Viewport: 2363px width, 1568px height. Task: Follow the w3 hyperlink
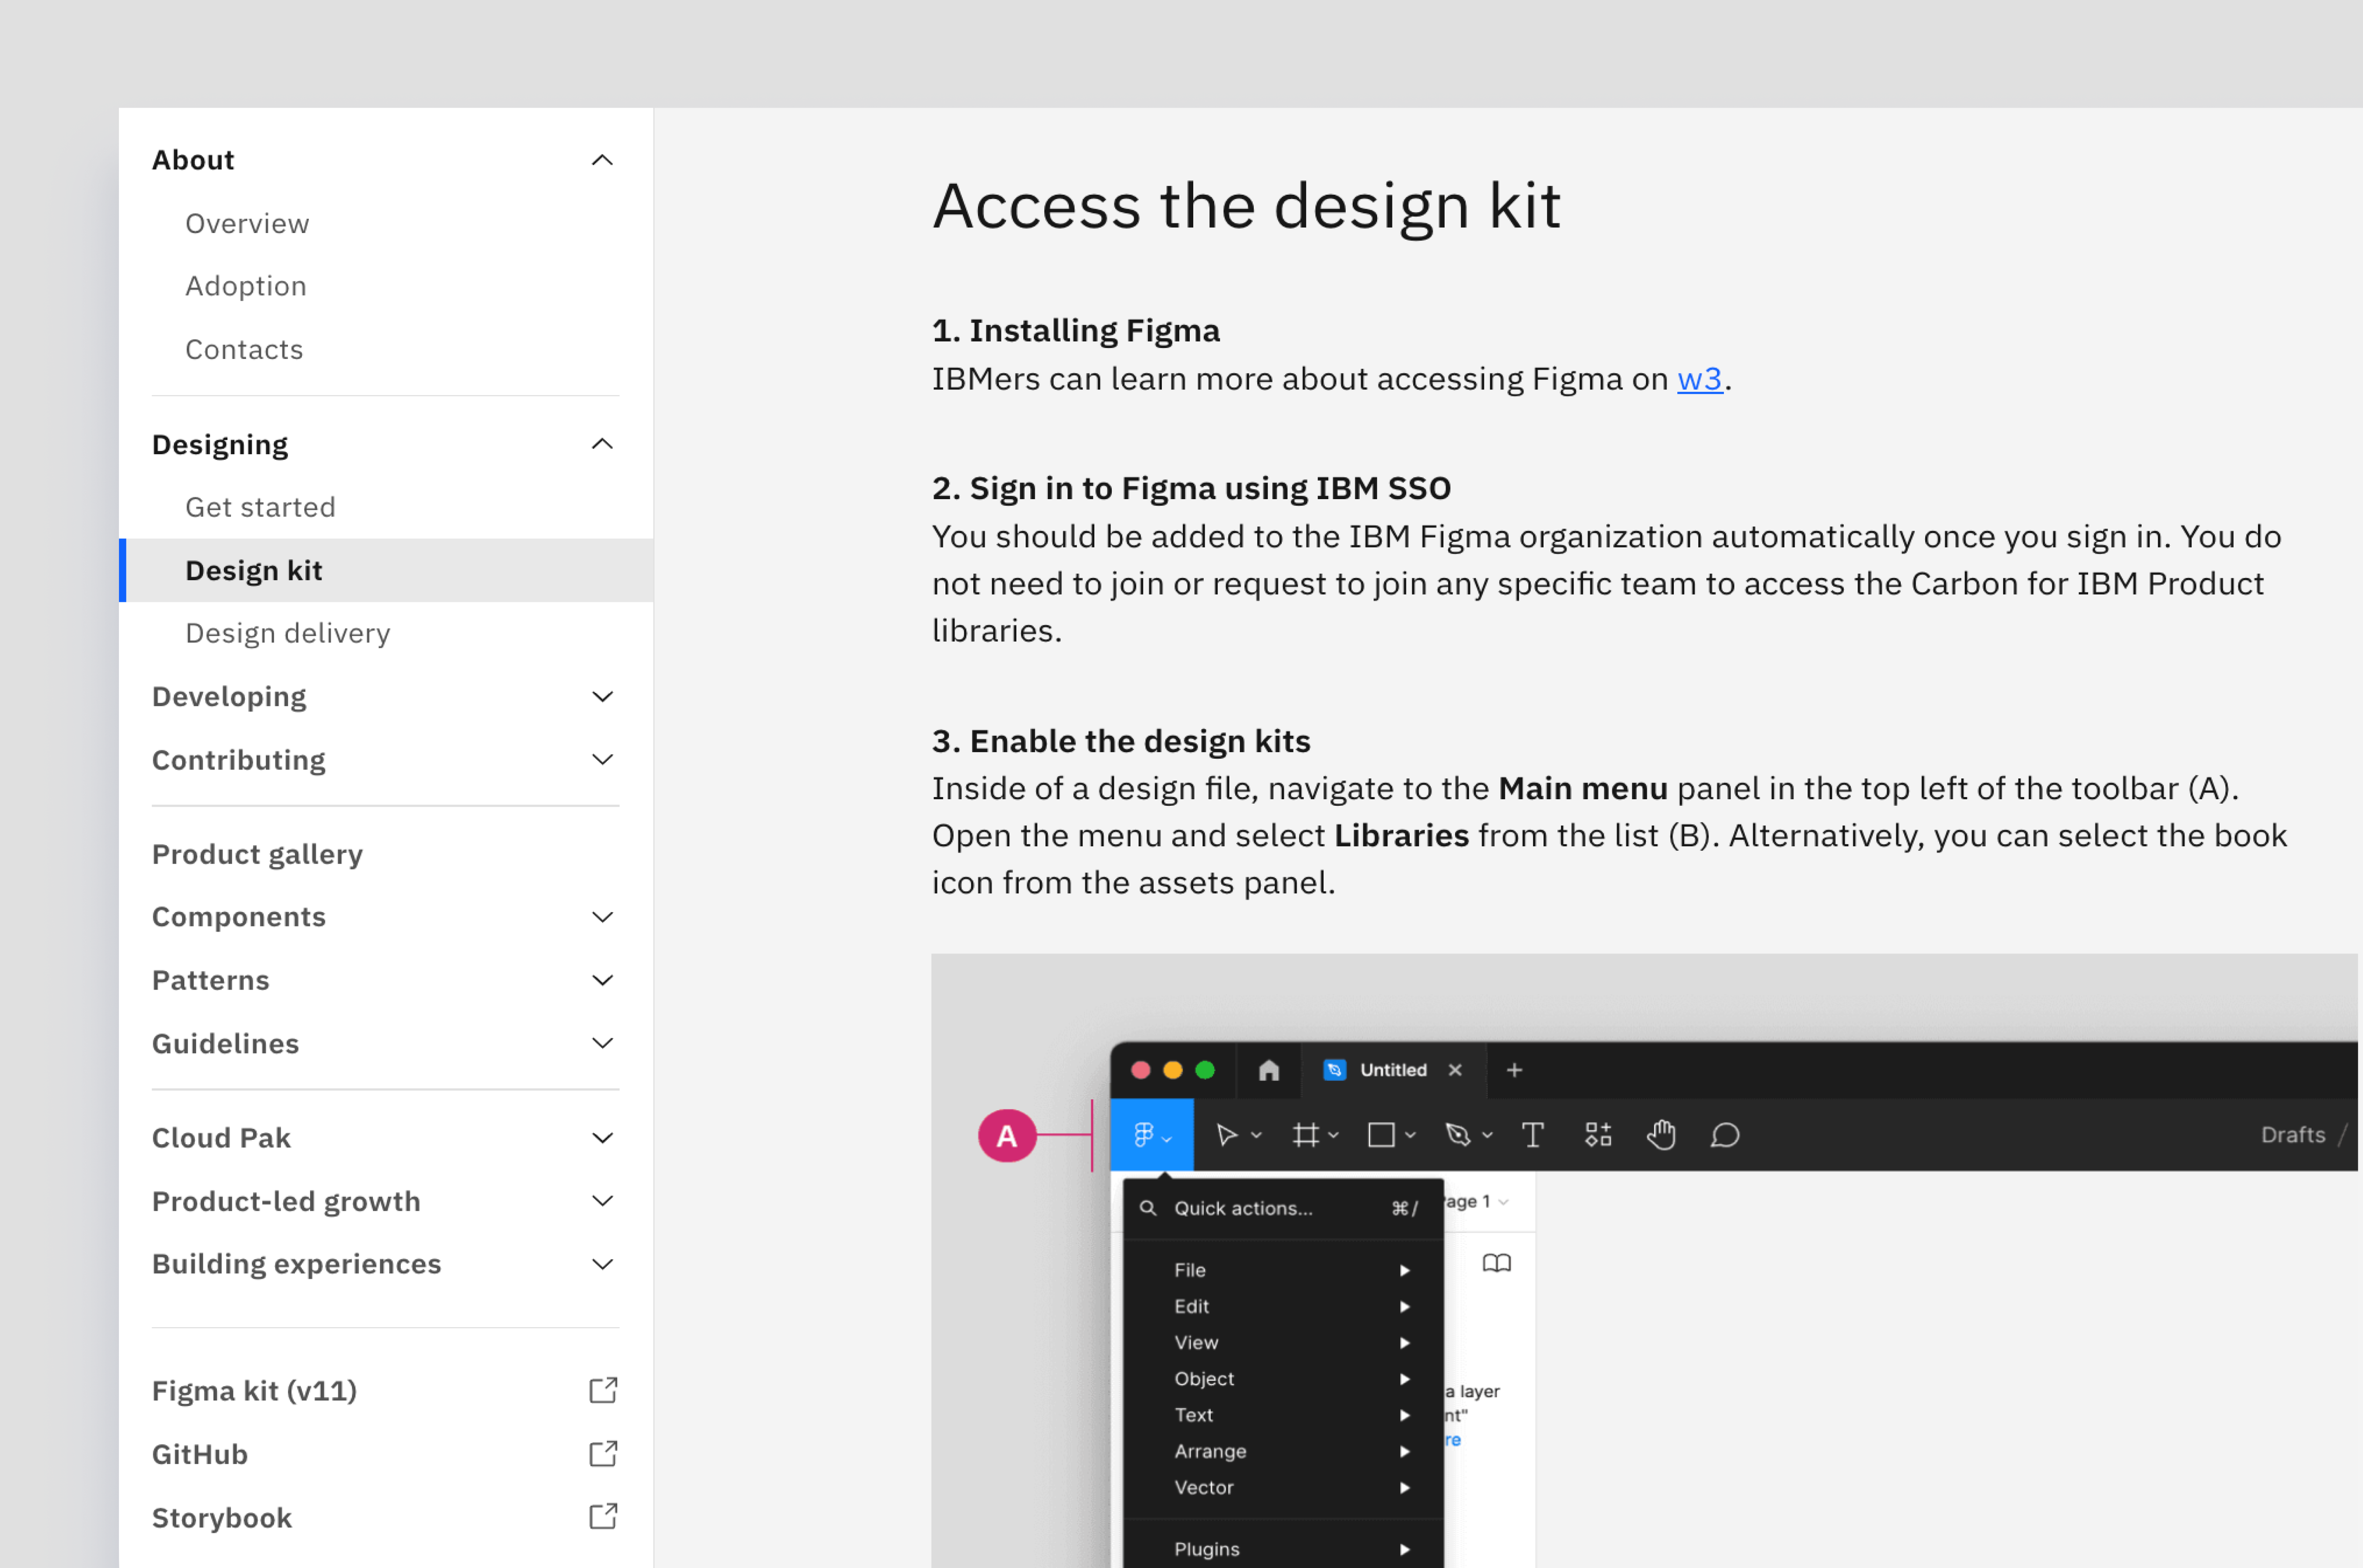point(1699,379)
